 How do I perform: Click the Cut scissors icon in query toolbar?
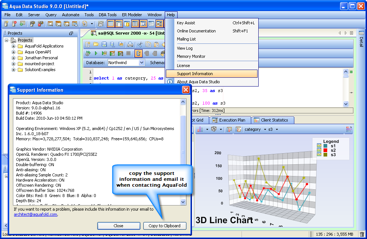[140, 45]
